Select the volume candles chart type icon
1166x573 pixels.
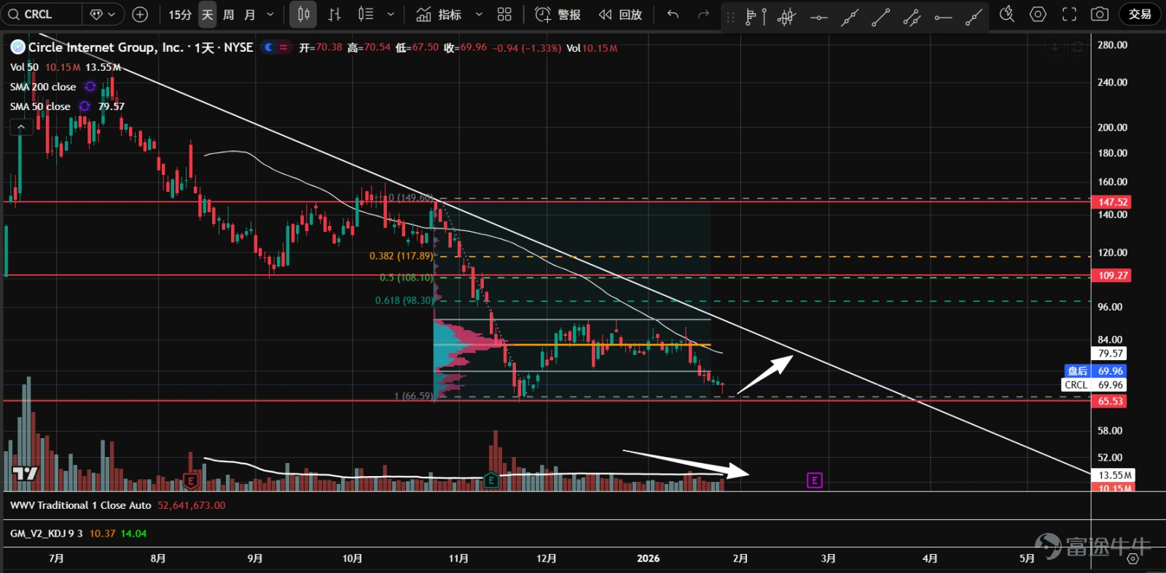point(366,15)
